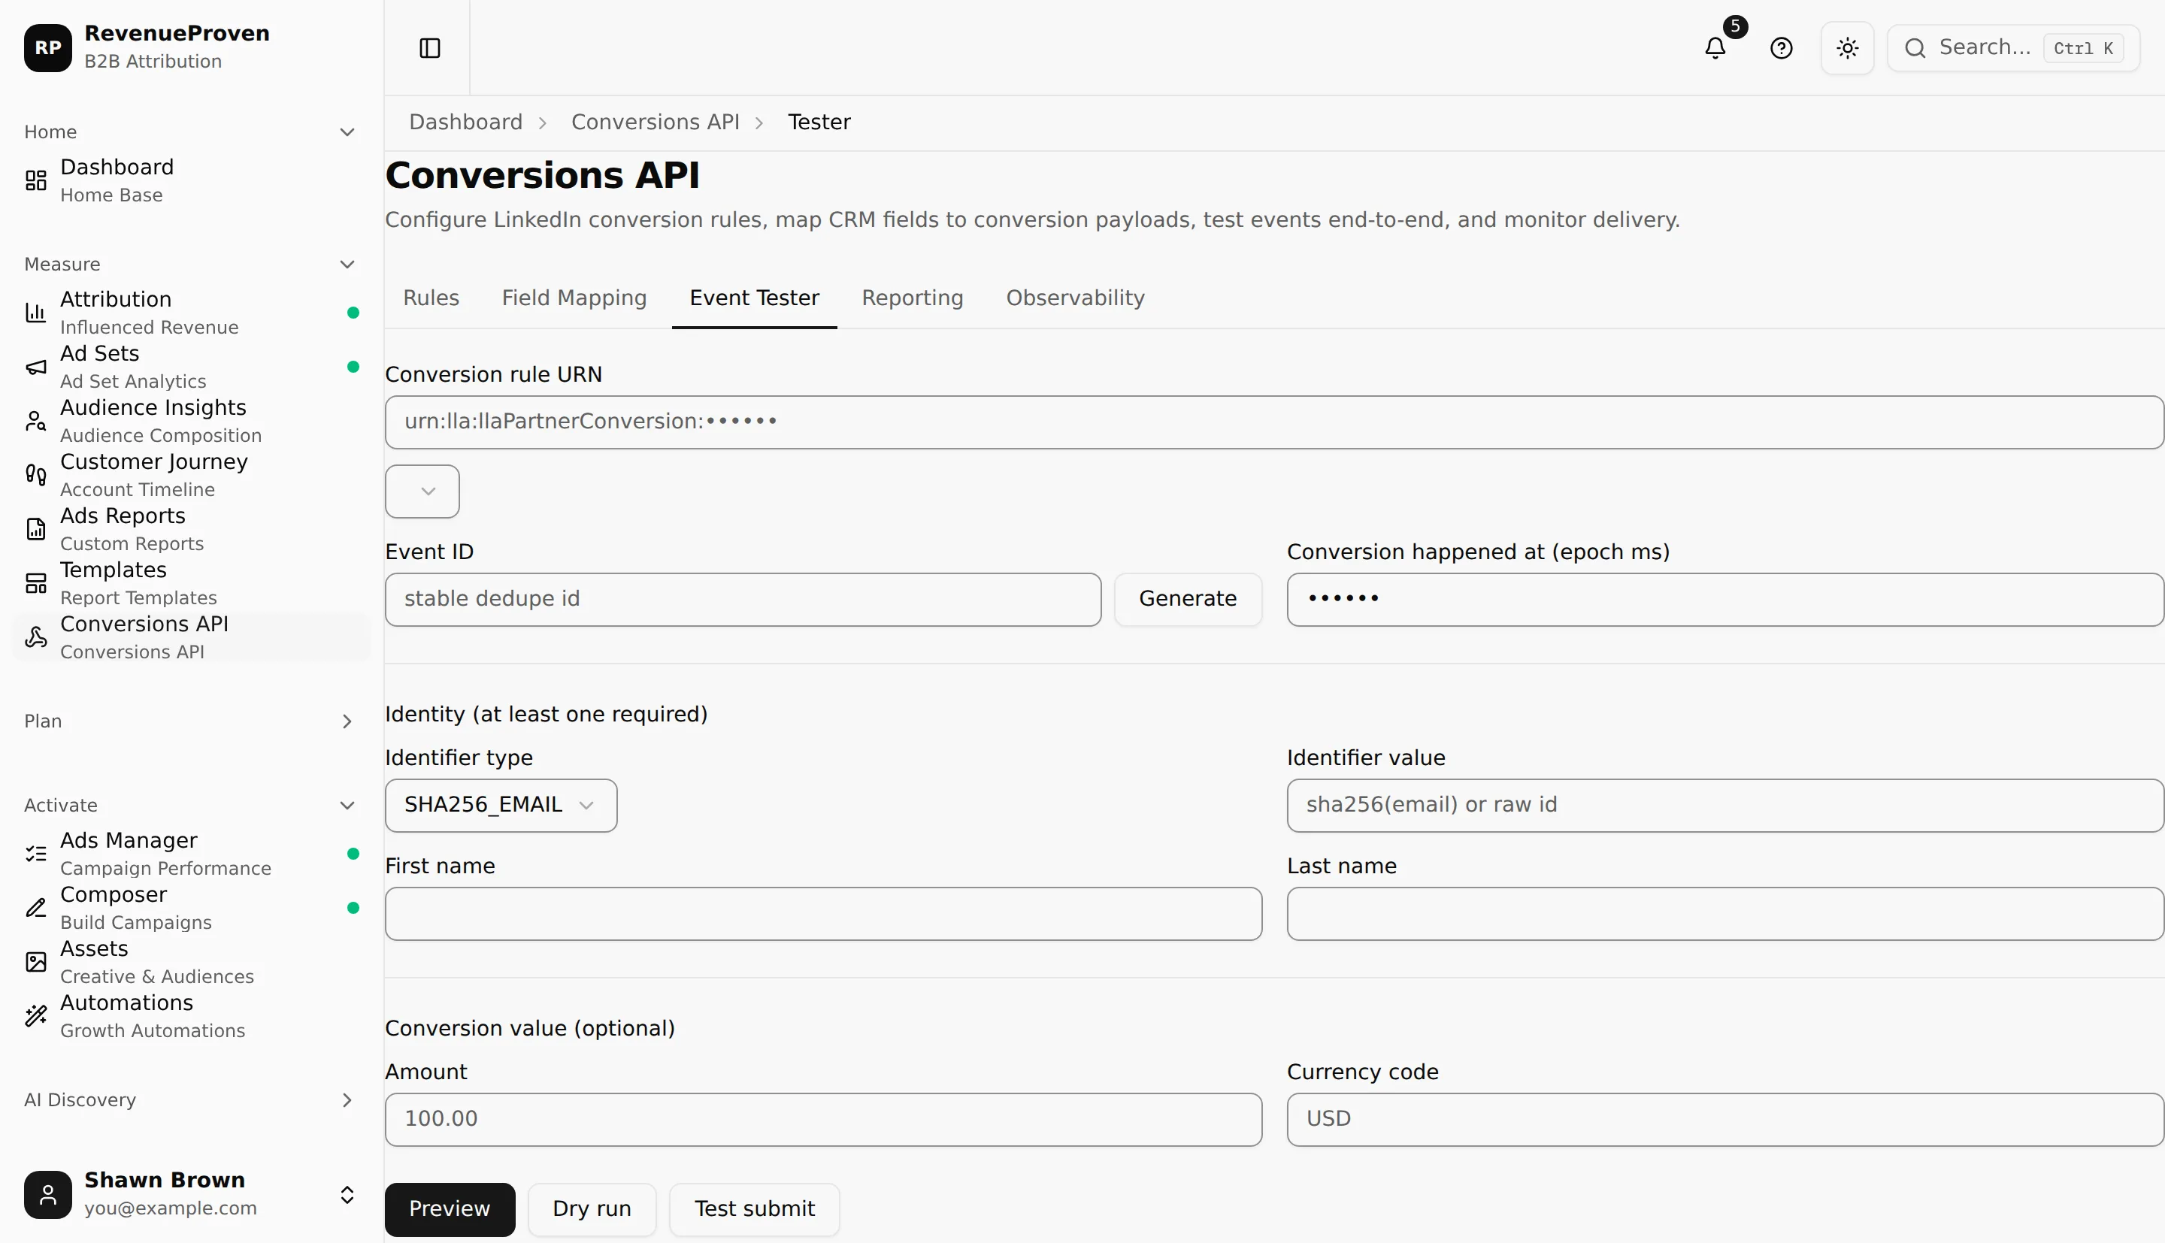The width and height of the screenshot is (2165, 1243).
Task: Click the Attribution bar chart icon
Action: point(36,313)
